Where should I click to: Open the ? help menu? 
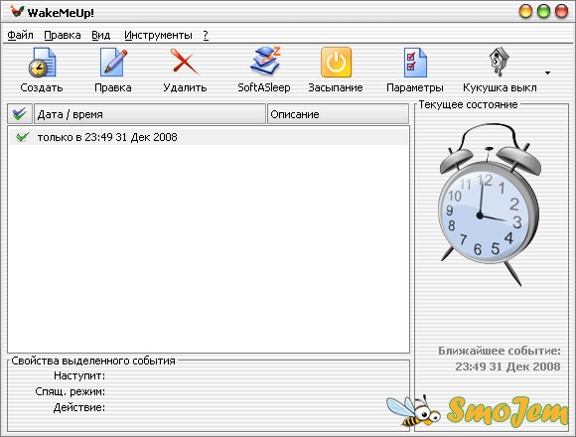tap(206, 35)
